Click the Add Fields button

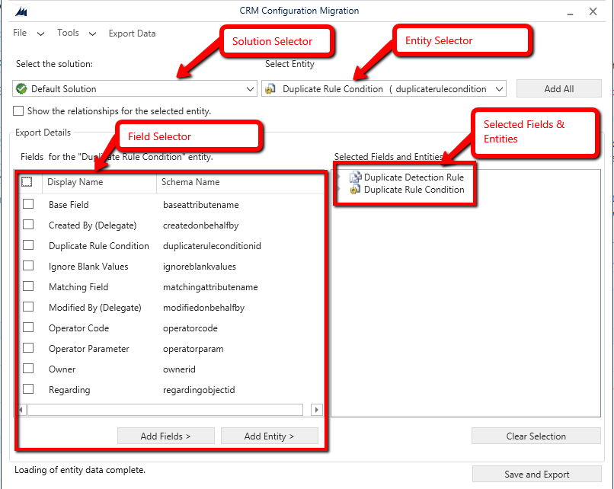[x=165, y=436]
